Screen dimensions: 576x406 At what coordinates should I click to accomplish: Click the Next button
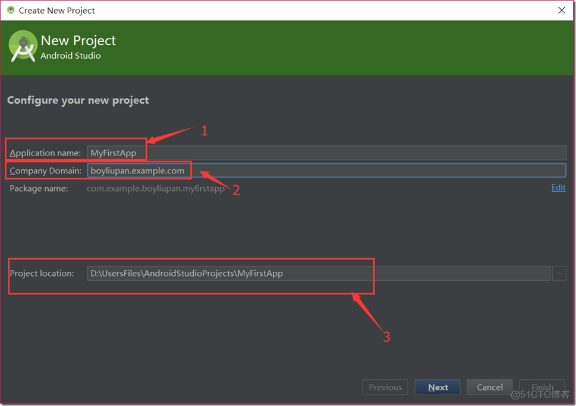click(437, 387)
